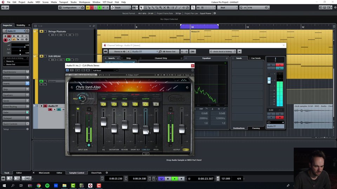The width and height of the screenshot is (337, 189).
Task: Open Project Setup gear in status line
Action: pos(215,13)
